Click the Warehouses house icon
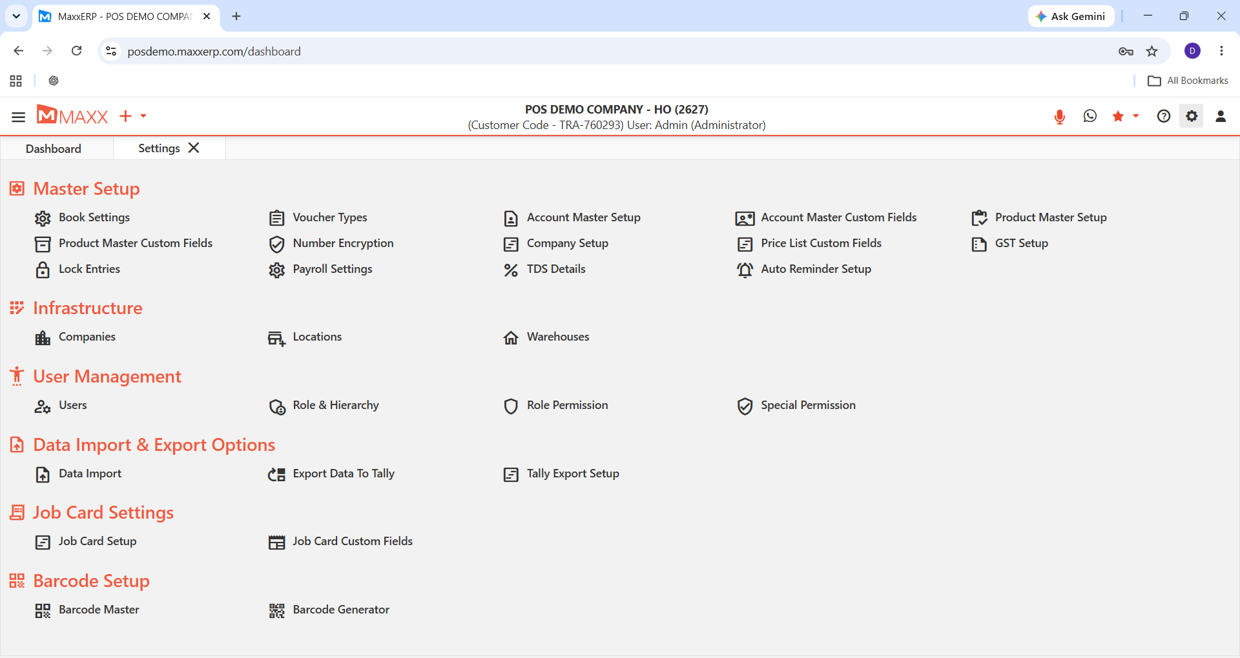The height and width of the screenshot is (658, 1240). point(511,338)
